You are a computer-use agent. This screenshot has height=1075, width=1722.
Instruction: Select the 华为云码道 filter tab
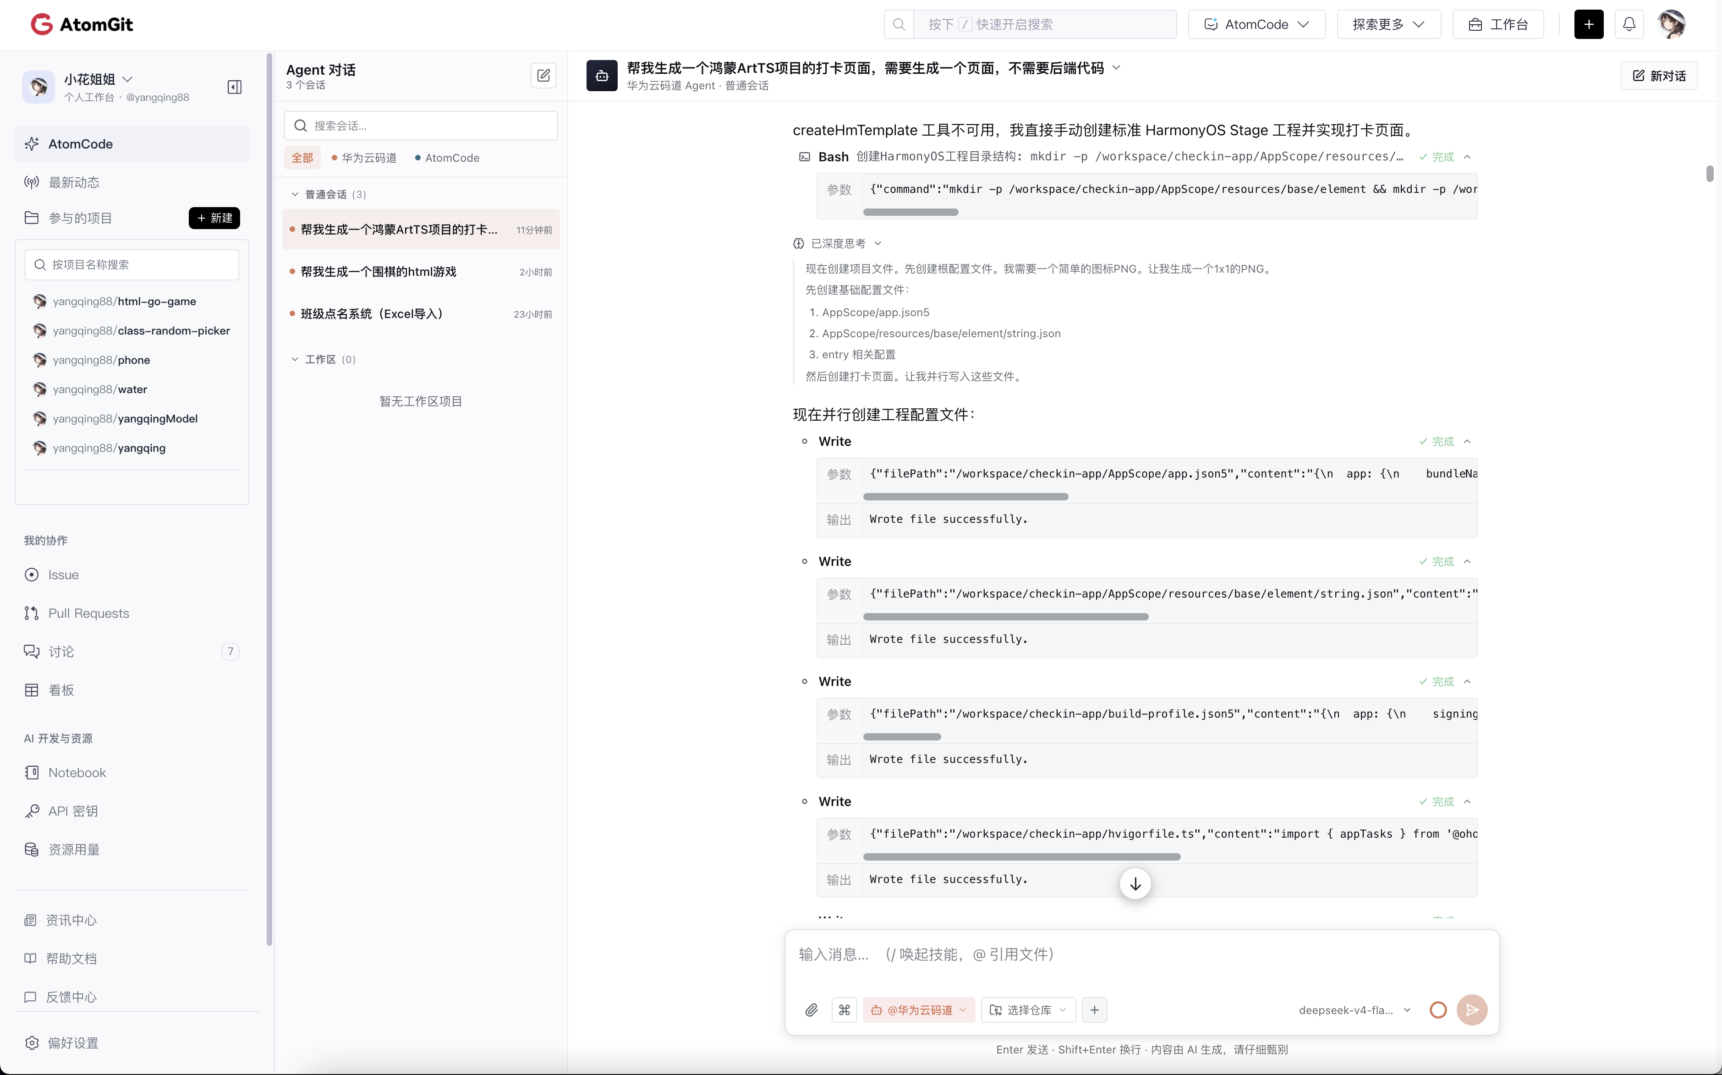[x=364, y=158]
